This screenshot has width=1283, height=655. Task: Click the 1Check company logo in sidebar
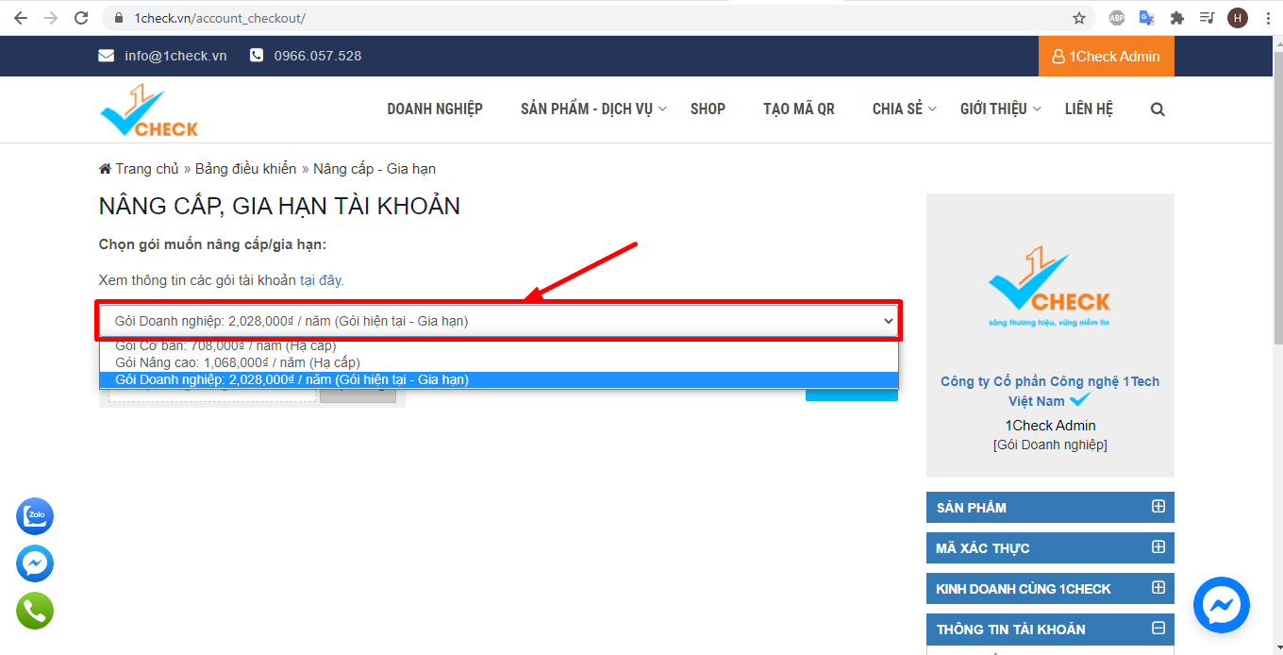pos(1050,286)
